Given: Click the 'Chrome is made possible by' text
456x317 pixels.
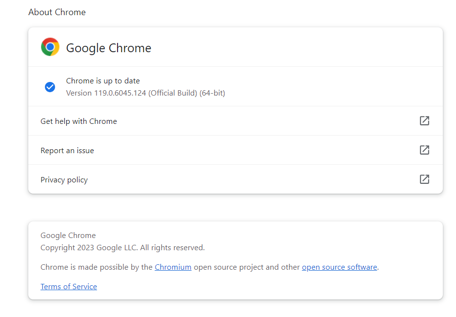Looking at the screenshot, I should 97,267.
